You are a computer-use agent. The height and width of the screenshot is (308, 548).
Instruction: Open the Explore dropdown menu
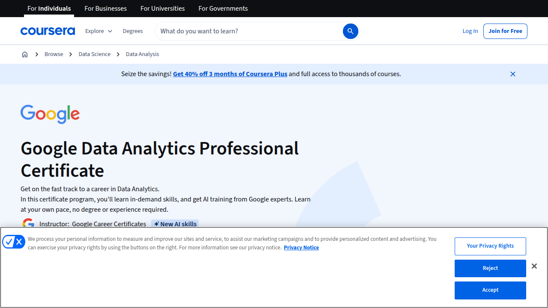point(98,31)
